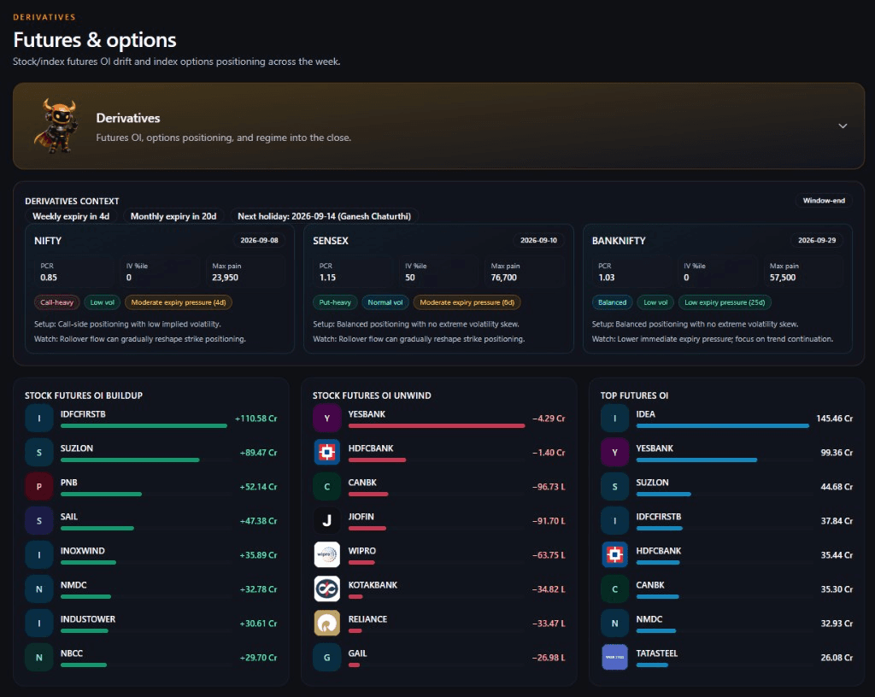Image resolution: width=875 pixels, height=697 pixels.
Task: Click the Top Futures OI heading
Action: (x=634, y=395)
